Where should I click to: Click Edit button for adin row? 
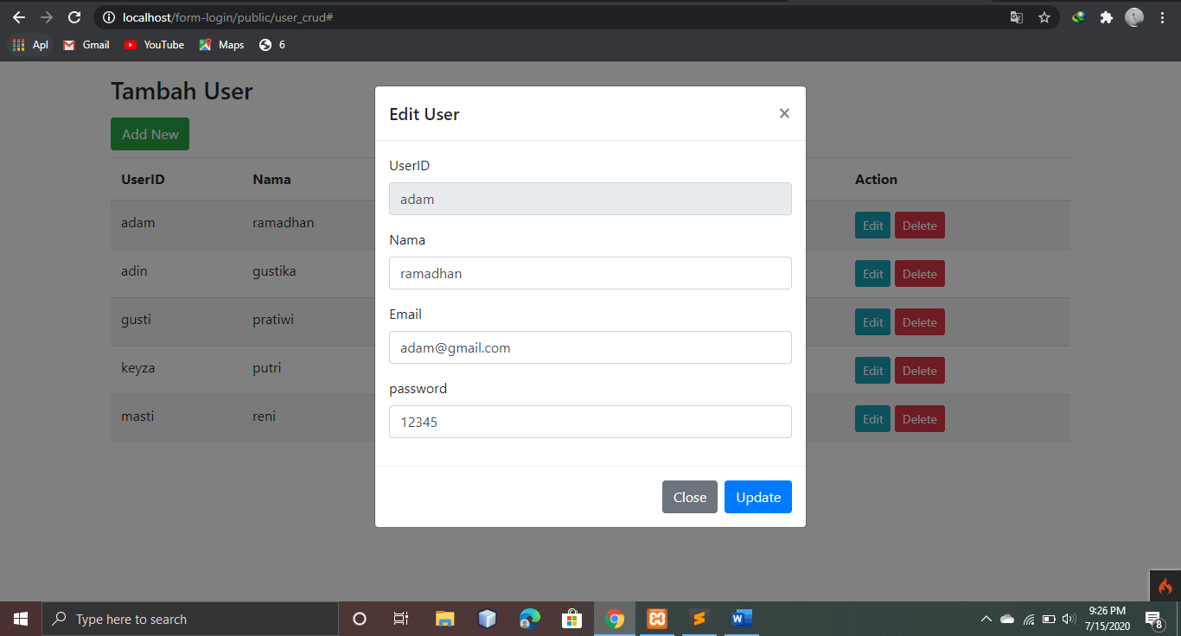(872, 274)
